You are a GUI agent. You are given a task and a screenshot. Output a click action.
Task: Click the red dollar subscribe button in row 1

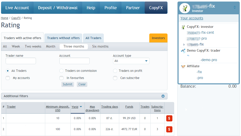point(169,118)
